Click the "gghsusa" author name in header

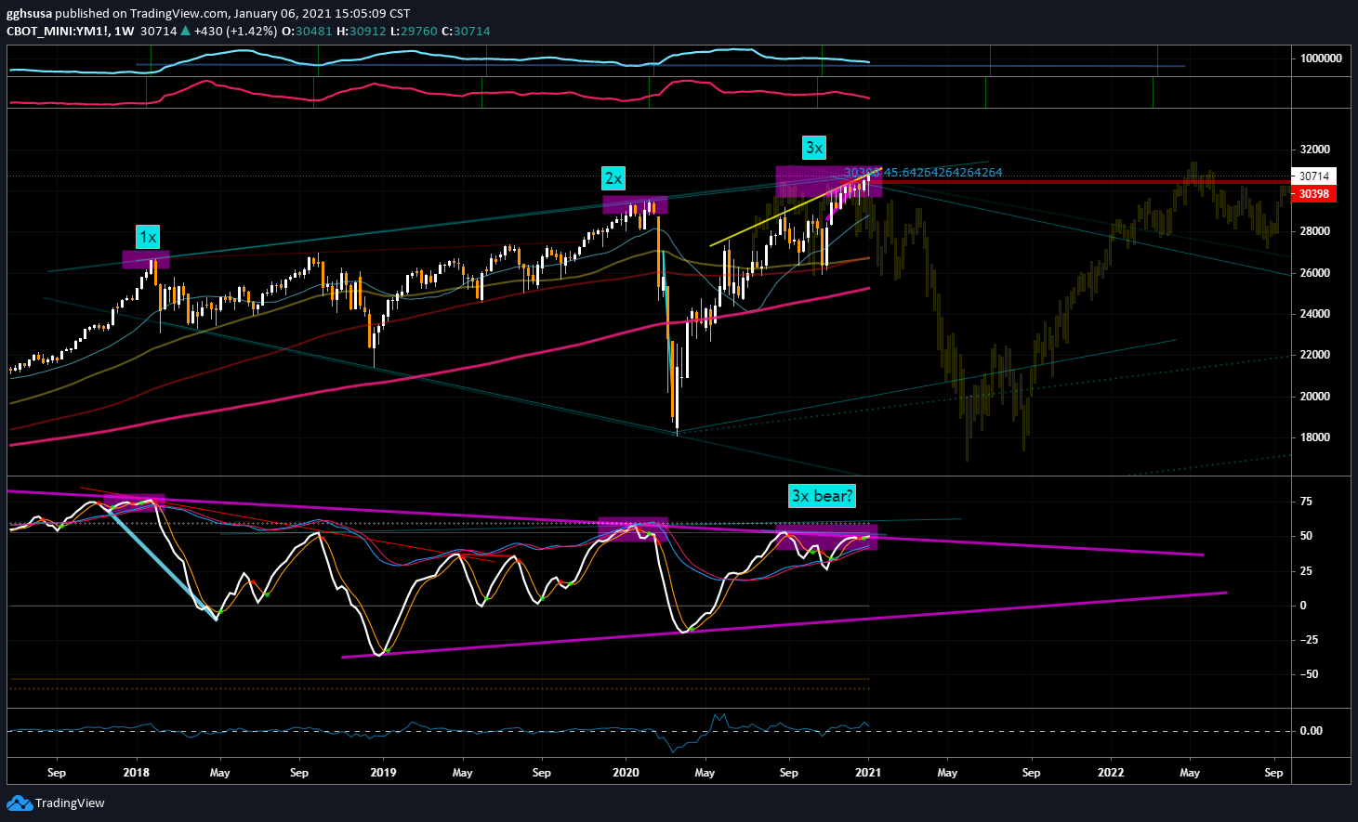tap(29, 14)
